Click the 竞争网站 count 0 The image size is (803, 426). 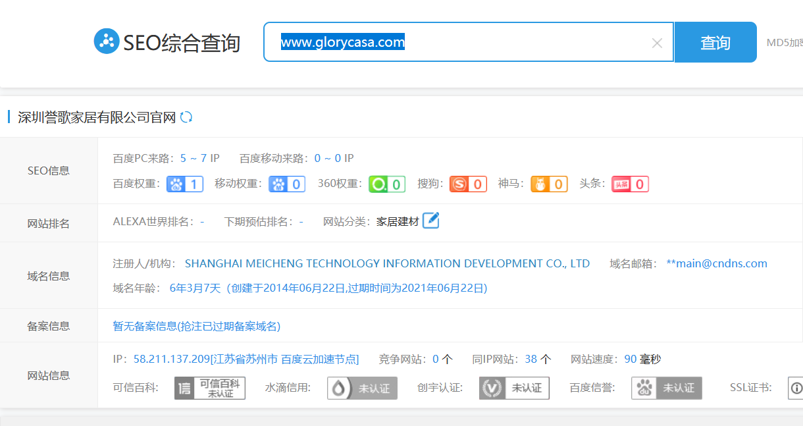[436, 359]
